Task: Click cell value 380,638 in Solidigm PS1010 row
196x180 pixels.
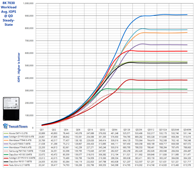Action: tap(127, 158)
